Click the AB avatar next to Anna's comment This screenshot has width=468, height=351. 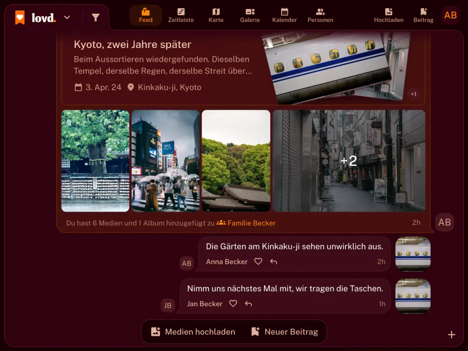(x=186, y=263)
